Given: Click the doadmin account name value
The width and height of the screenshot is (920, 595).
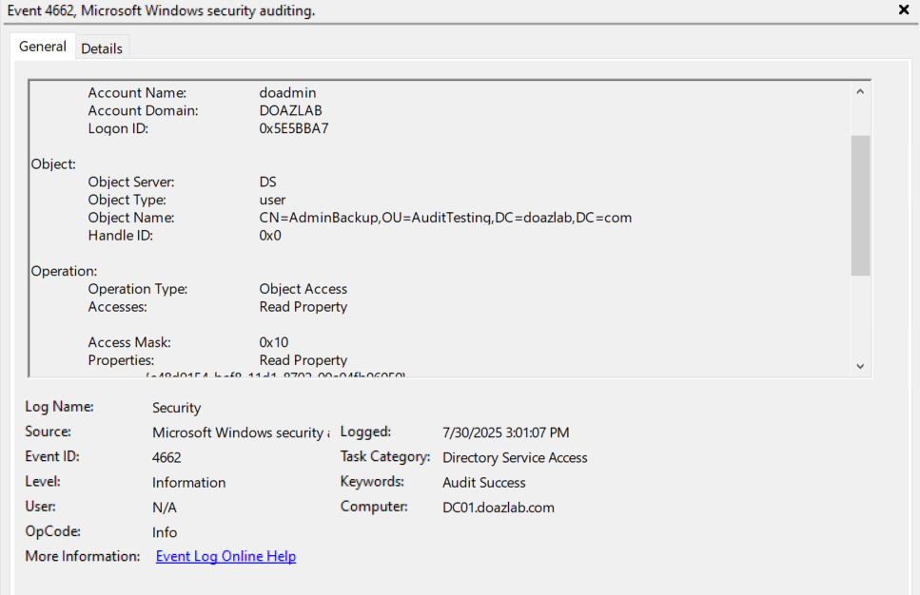Looking at the screenshot, I should pos(287,93).
